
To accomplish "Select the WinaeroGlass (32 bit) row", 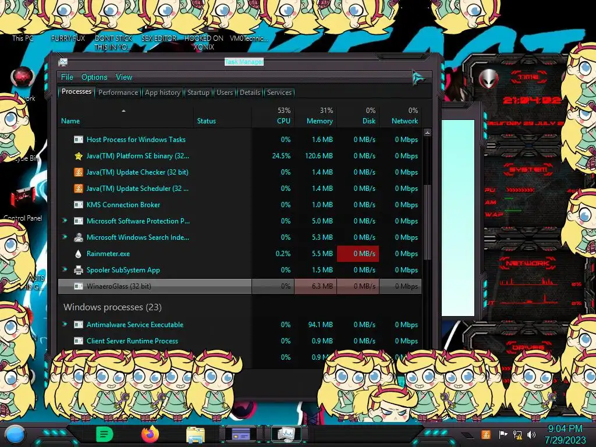I will pos(240,286).
